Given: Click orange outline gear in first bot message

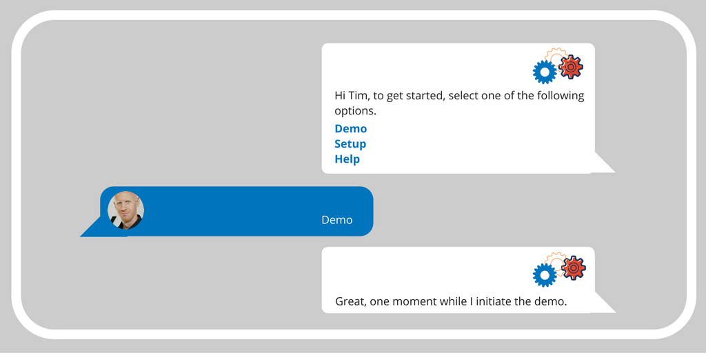Looking at the screenshot, I should click(x=555, y=54).
